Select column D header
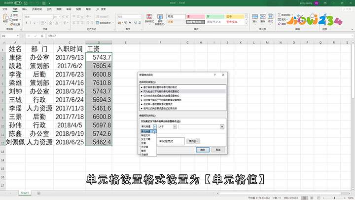The image size is (355, 200). pos(99,42)
